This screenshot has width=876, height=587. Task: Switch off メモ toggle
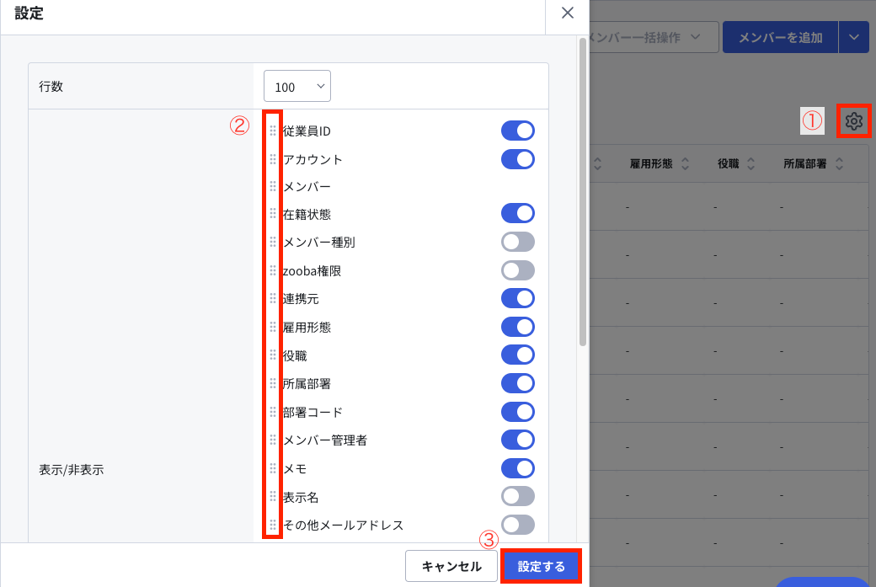(518, 468)
